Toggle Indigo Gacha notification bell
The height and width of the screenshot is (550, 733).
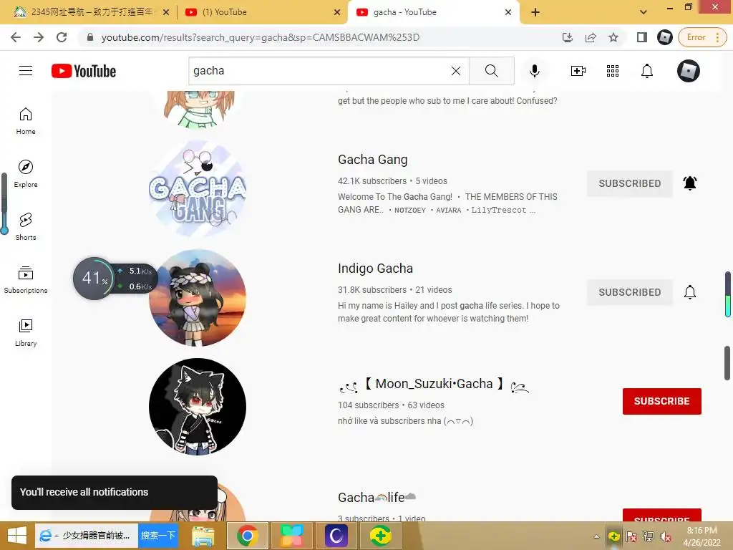point(690,292)
